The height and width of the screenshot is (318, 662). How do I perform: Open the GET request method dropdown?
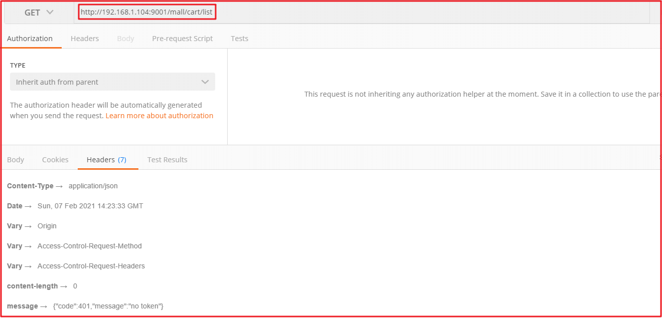pyautogui.click(x=39, y=13)
